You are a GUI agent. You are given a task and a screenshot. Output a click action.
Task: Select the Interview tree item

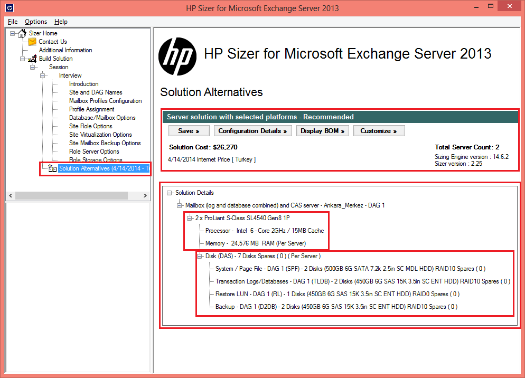click(70, 75)
